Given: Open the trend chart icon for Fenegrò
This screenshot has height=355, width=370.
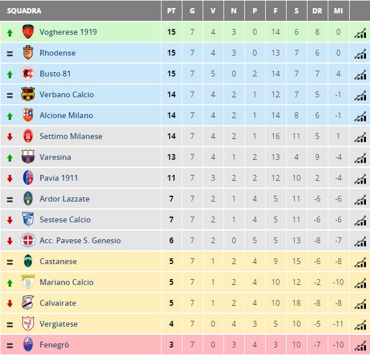Looking at the screenshot, I should 360,346.
